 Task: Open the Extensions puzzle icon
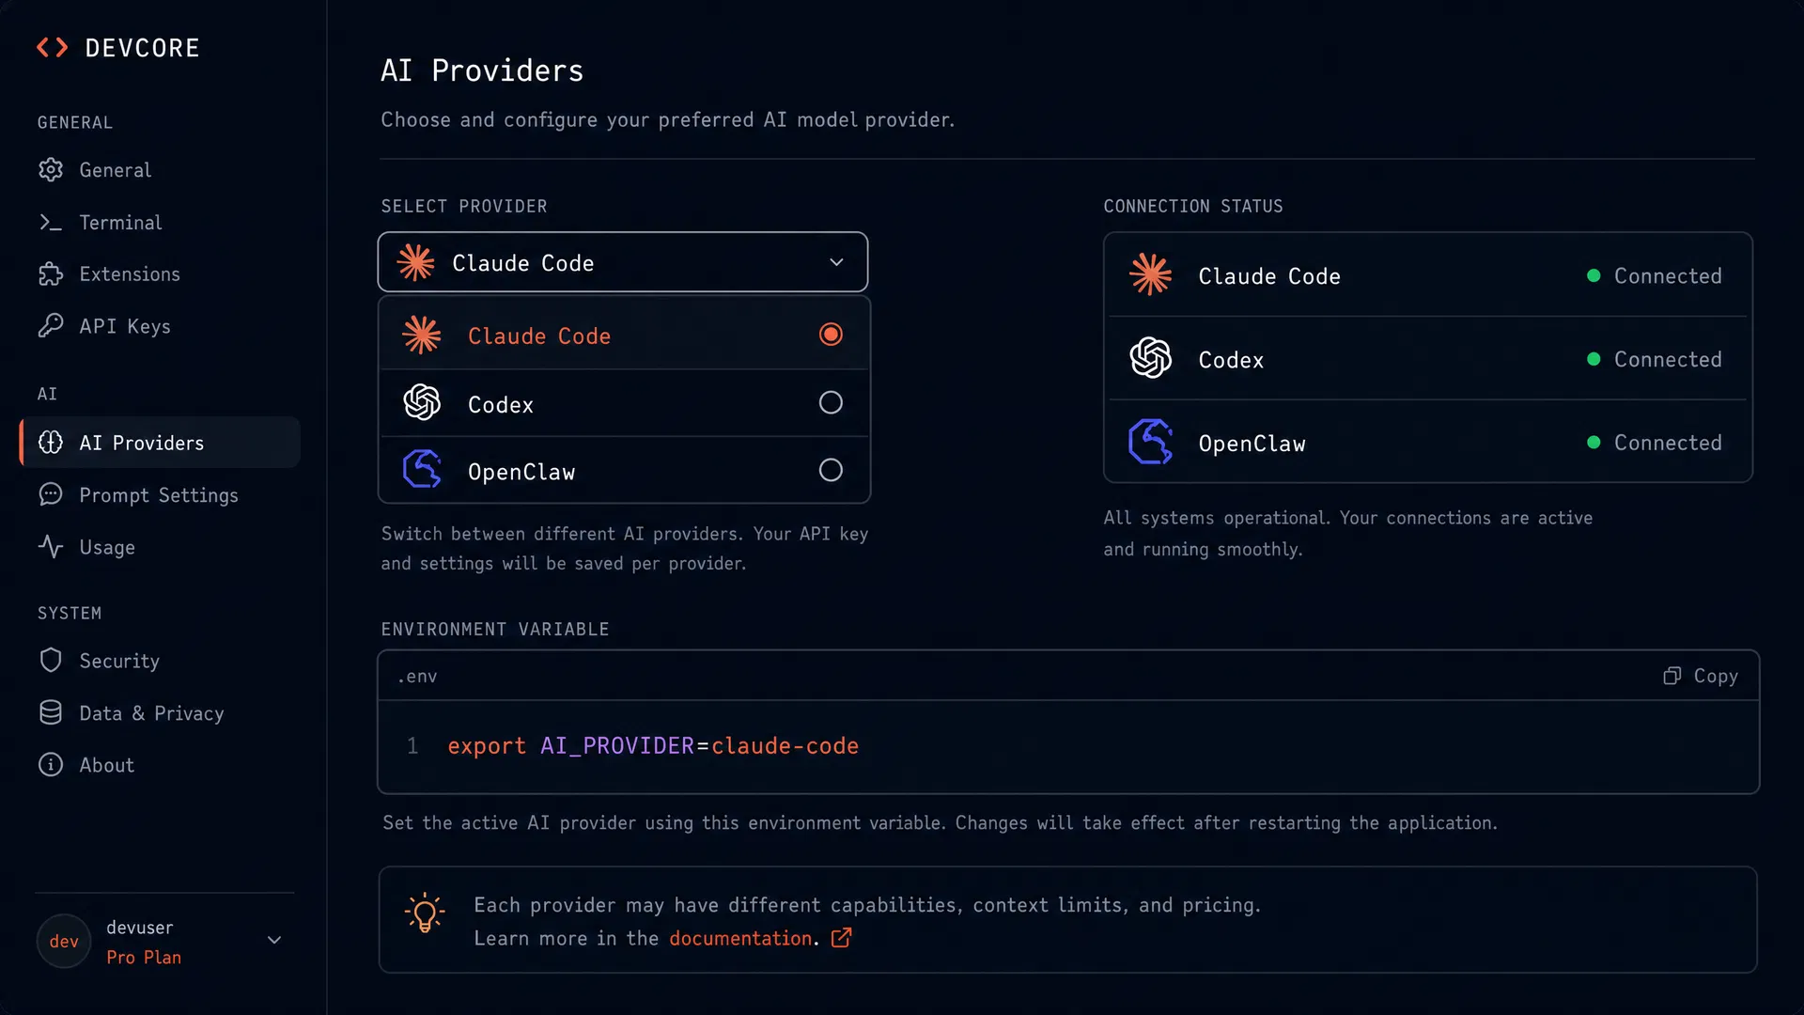(51, 273)
